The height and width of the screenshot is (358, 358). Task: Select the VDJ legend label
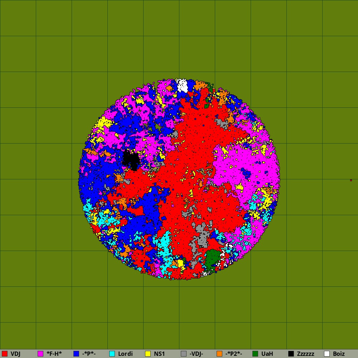point(15,354)
